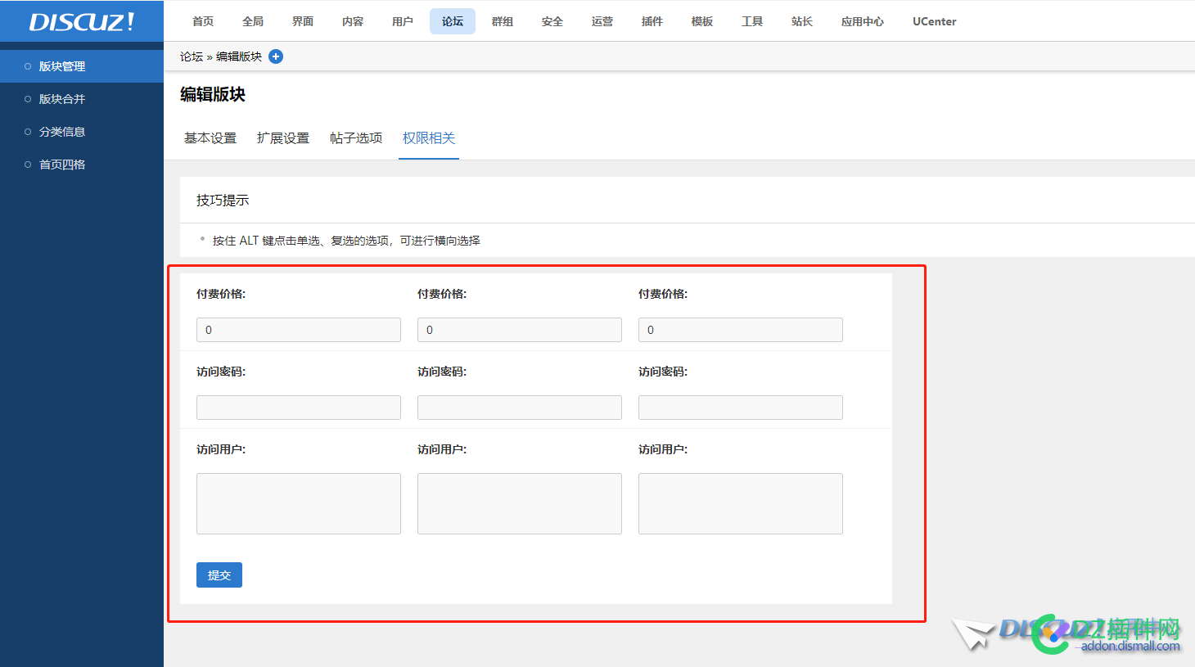The image size is (1195, 667).
Task: Switch to the 扩展设置 tab
Action: (x=283, y=138)
